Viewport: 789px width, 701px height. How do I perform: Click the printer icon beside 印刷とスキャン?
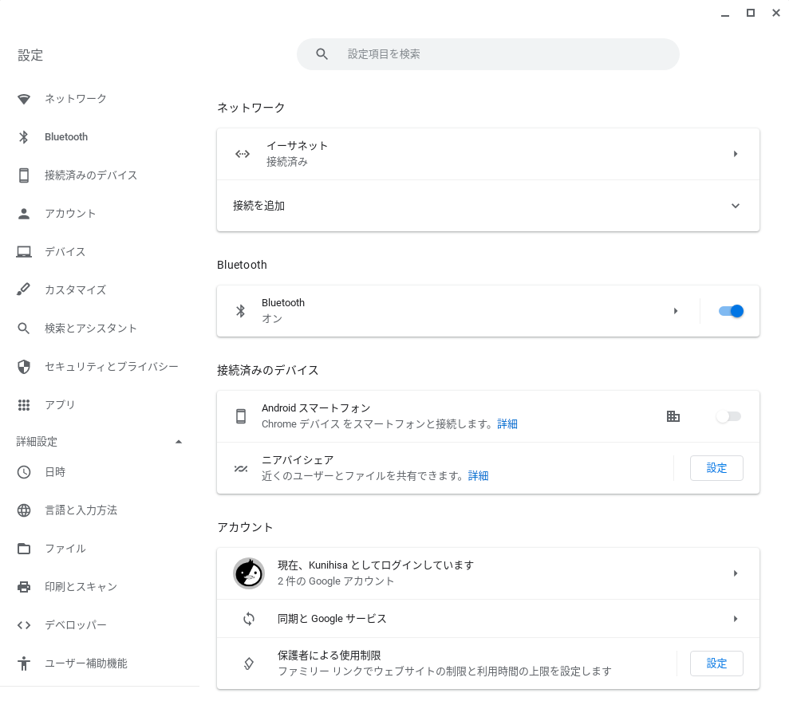tap(24, 587)
